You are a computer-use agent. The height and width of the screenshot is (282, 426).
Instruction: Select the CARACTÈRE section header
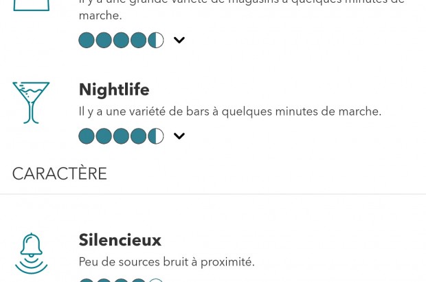pos(60,173)
